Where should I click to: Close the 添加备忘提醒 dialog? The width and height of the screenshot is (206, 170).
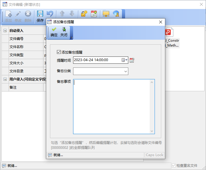[x=161, y=22]
